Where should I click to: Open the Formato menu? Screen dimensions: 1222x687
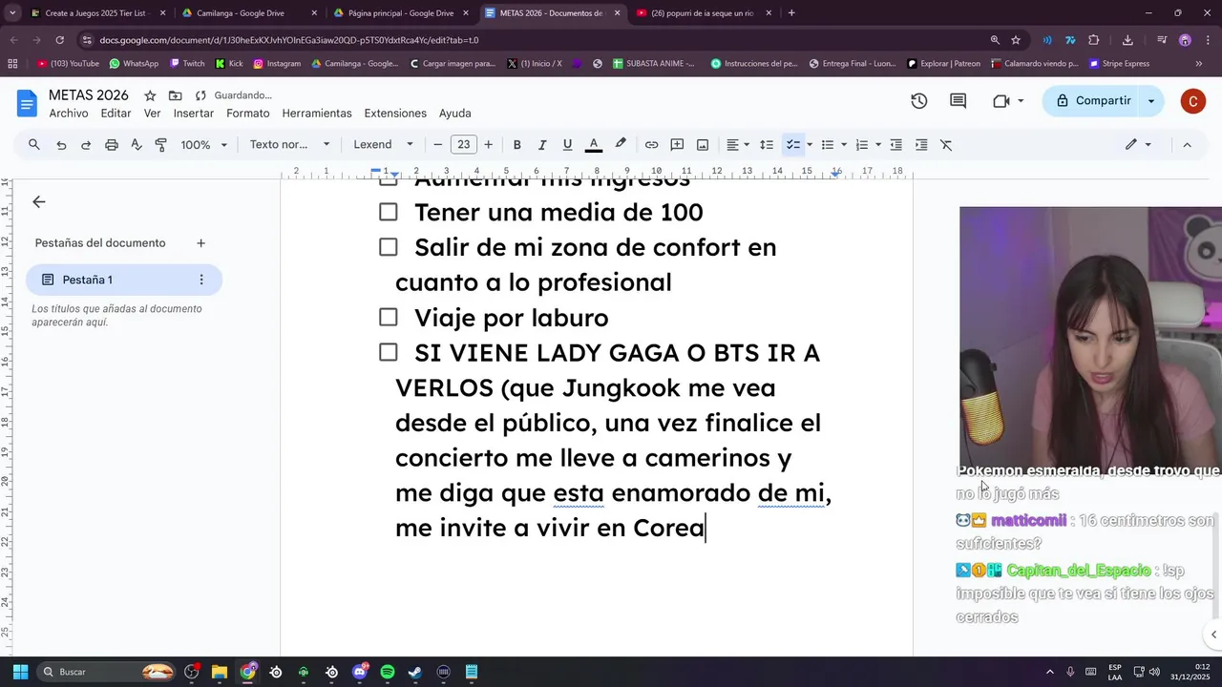pyautogui.click(x=248, y=114)
